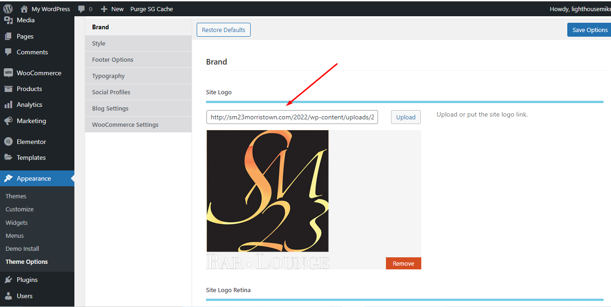The image size is (611, 307).
Task: Open the Customize submenu item
Action: (x=20, y=209)
